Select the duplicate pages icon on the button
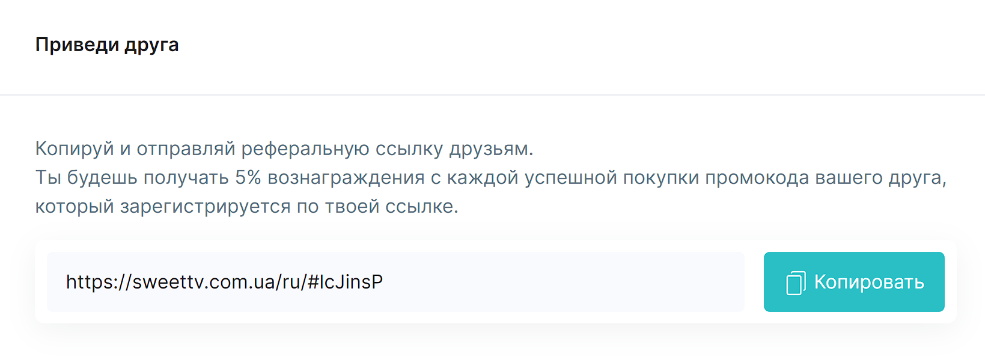The image size is (985, 357). pyautogui.click(x=796, y=281)
